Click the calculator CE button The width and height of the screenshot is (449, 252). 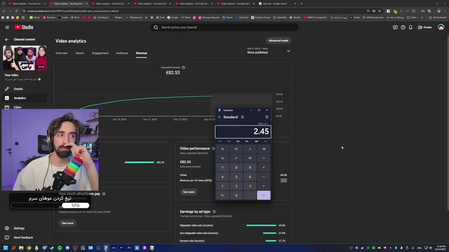236,149
